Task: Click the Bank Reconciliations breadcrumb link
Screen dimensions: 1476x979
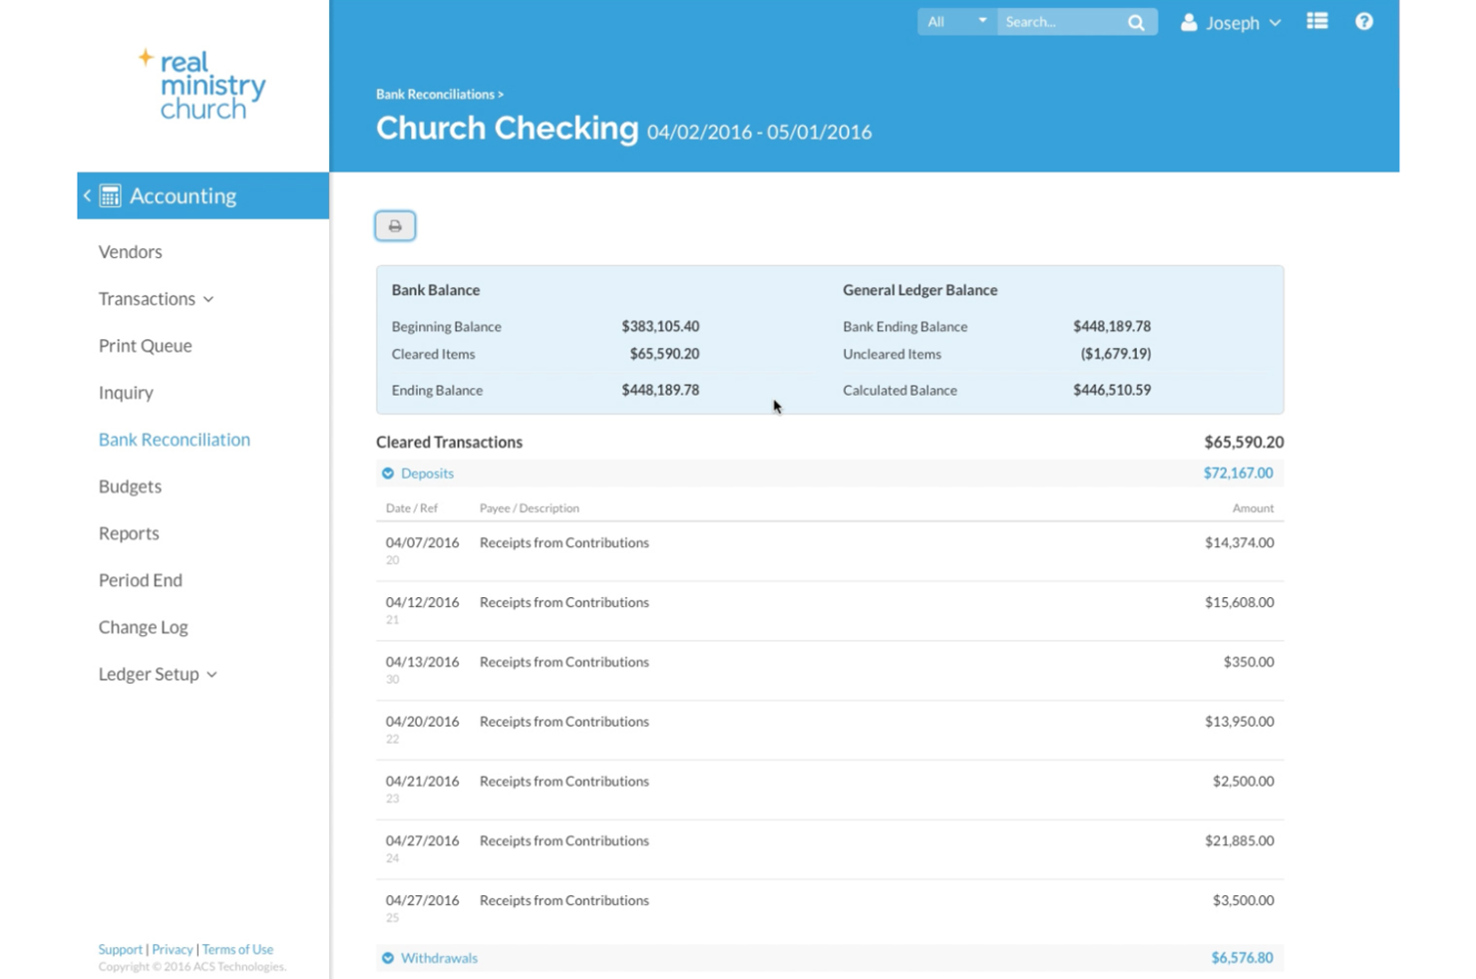Action: 435,95
